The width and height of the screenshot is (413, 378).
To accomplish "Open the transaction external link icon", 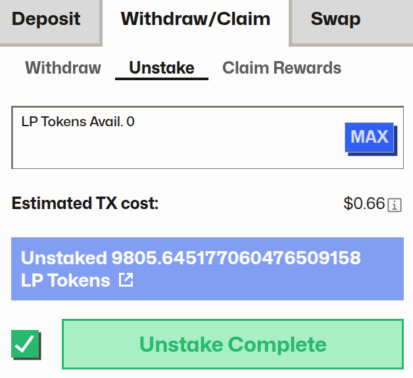I will pos(126,281).
